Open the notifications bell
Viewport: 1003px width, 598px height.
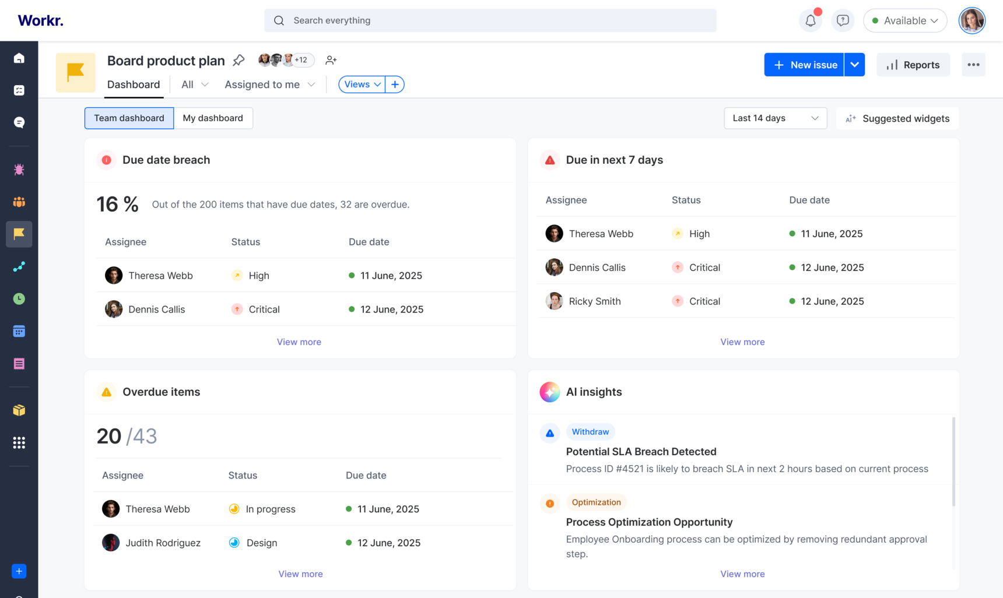[810, 21]
